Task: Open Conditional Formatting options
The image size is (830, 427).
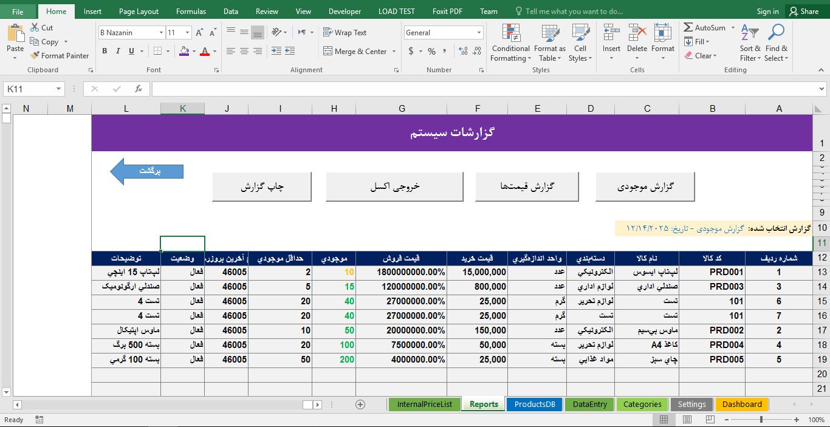Action: pyautogui.click(x=510, y=43)
